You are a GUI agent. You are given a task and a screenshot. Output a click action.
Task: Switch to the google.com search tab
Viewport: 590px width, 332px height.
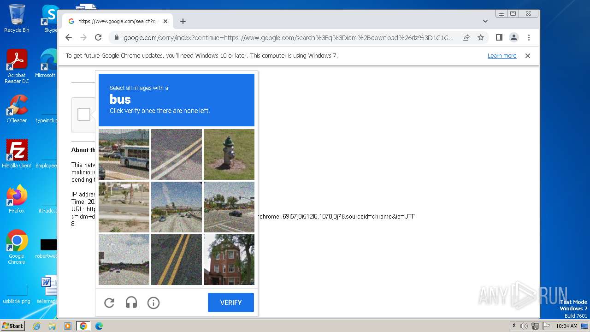click(x=118, y=21)
